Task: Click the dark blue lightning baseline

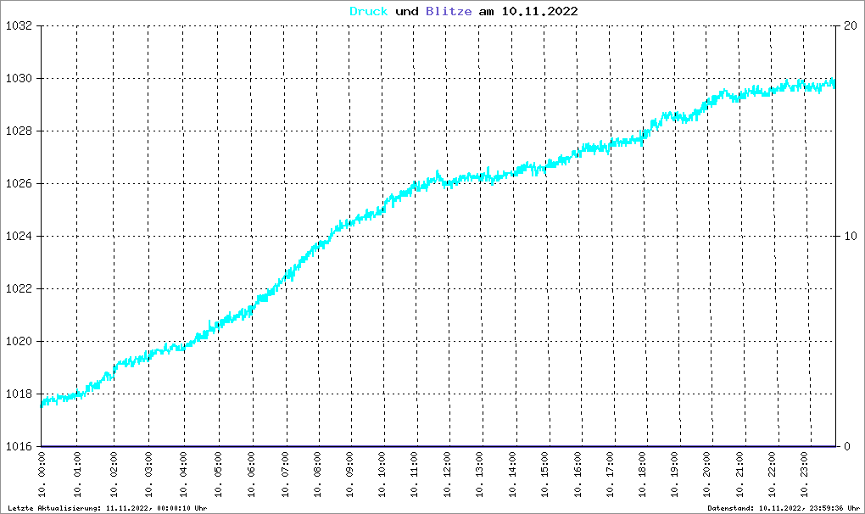Action: [438, 446]
